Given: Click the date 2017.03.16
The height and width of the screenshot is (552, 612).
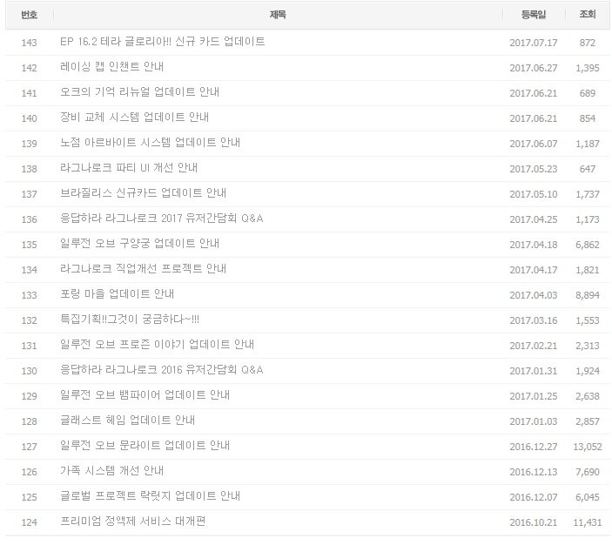Looking at the screenshot, I should click(x=534, y=320).
